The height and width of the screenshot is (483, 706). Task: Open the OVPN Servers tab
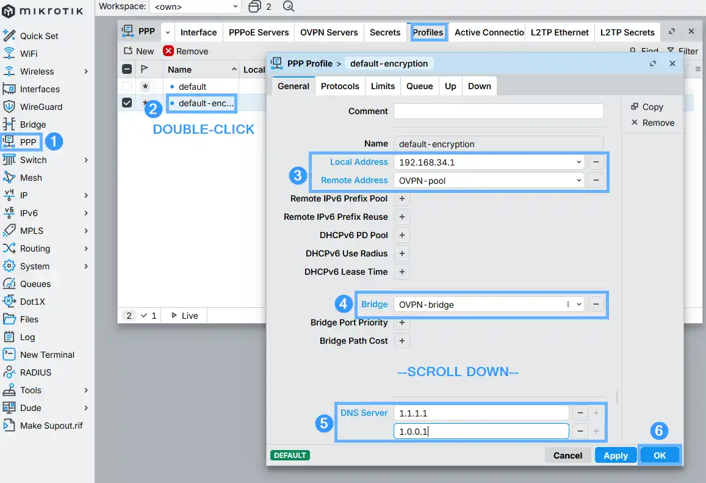[329, 32]
